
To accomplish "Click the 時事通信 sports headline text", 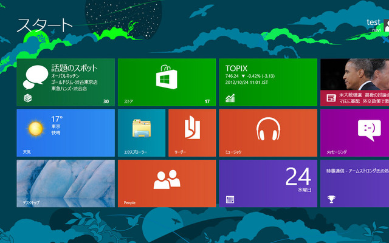I will click(357, 171).
